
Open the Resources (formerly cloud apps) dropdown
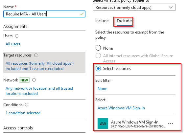point(134,7)
